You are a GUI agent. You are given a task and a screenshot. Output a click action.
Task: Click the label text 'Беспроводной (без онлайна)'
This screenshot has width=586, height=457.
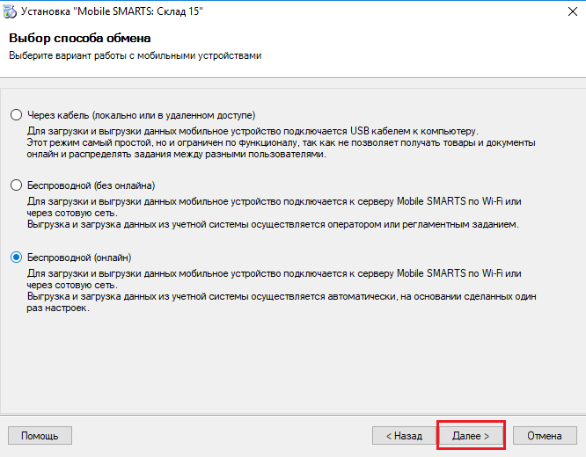92,185
